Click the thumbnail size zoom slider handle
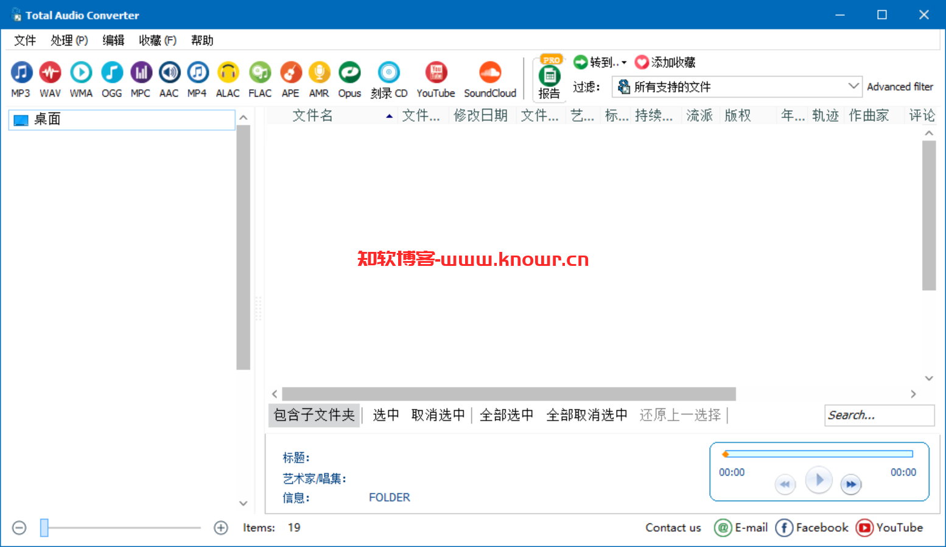The image size is (946, 547). [x=44, y=528]
